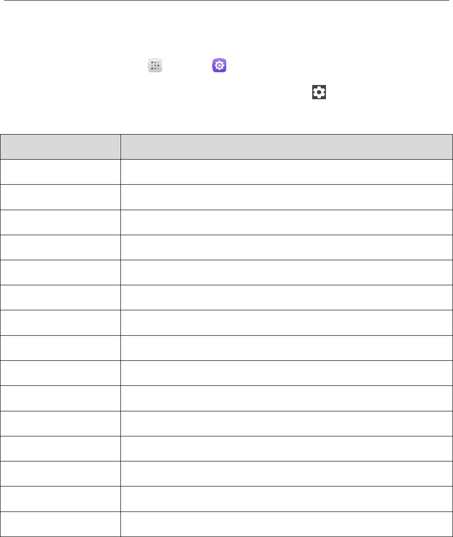Select fifth white row's wide right cell

tap(287, 272)
